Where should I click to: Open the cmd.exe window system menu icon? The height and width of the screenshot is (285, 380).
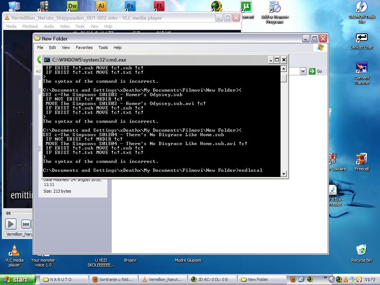click(47, 60)
